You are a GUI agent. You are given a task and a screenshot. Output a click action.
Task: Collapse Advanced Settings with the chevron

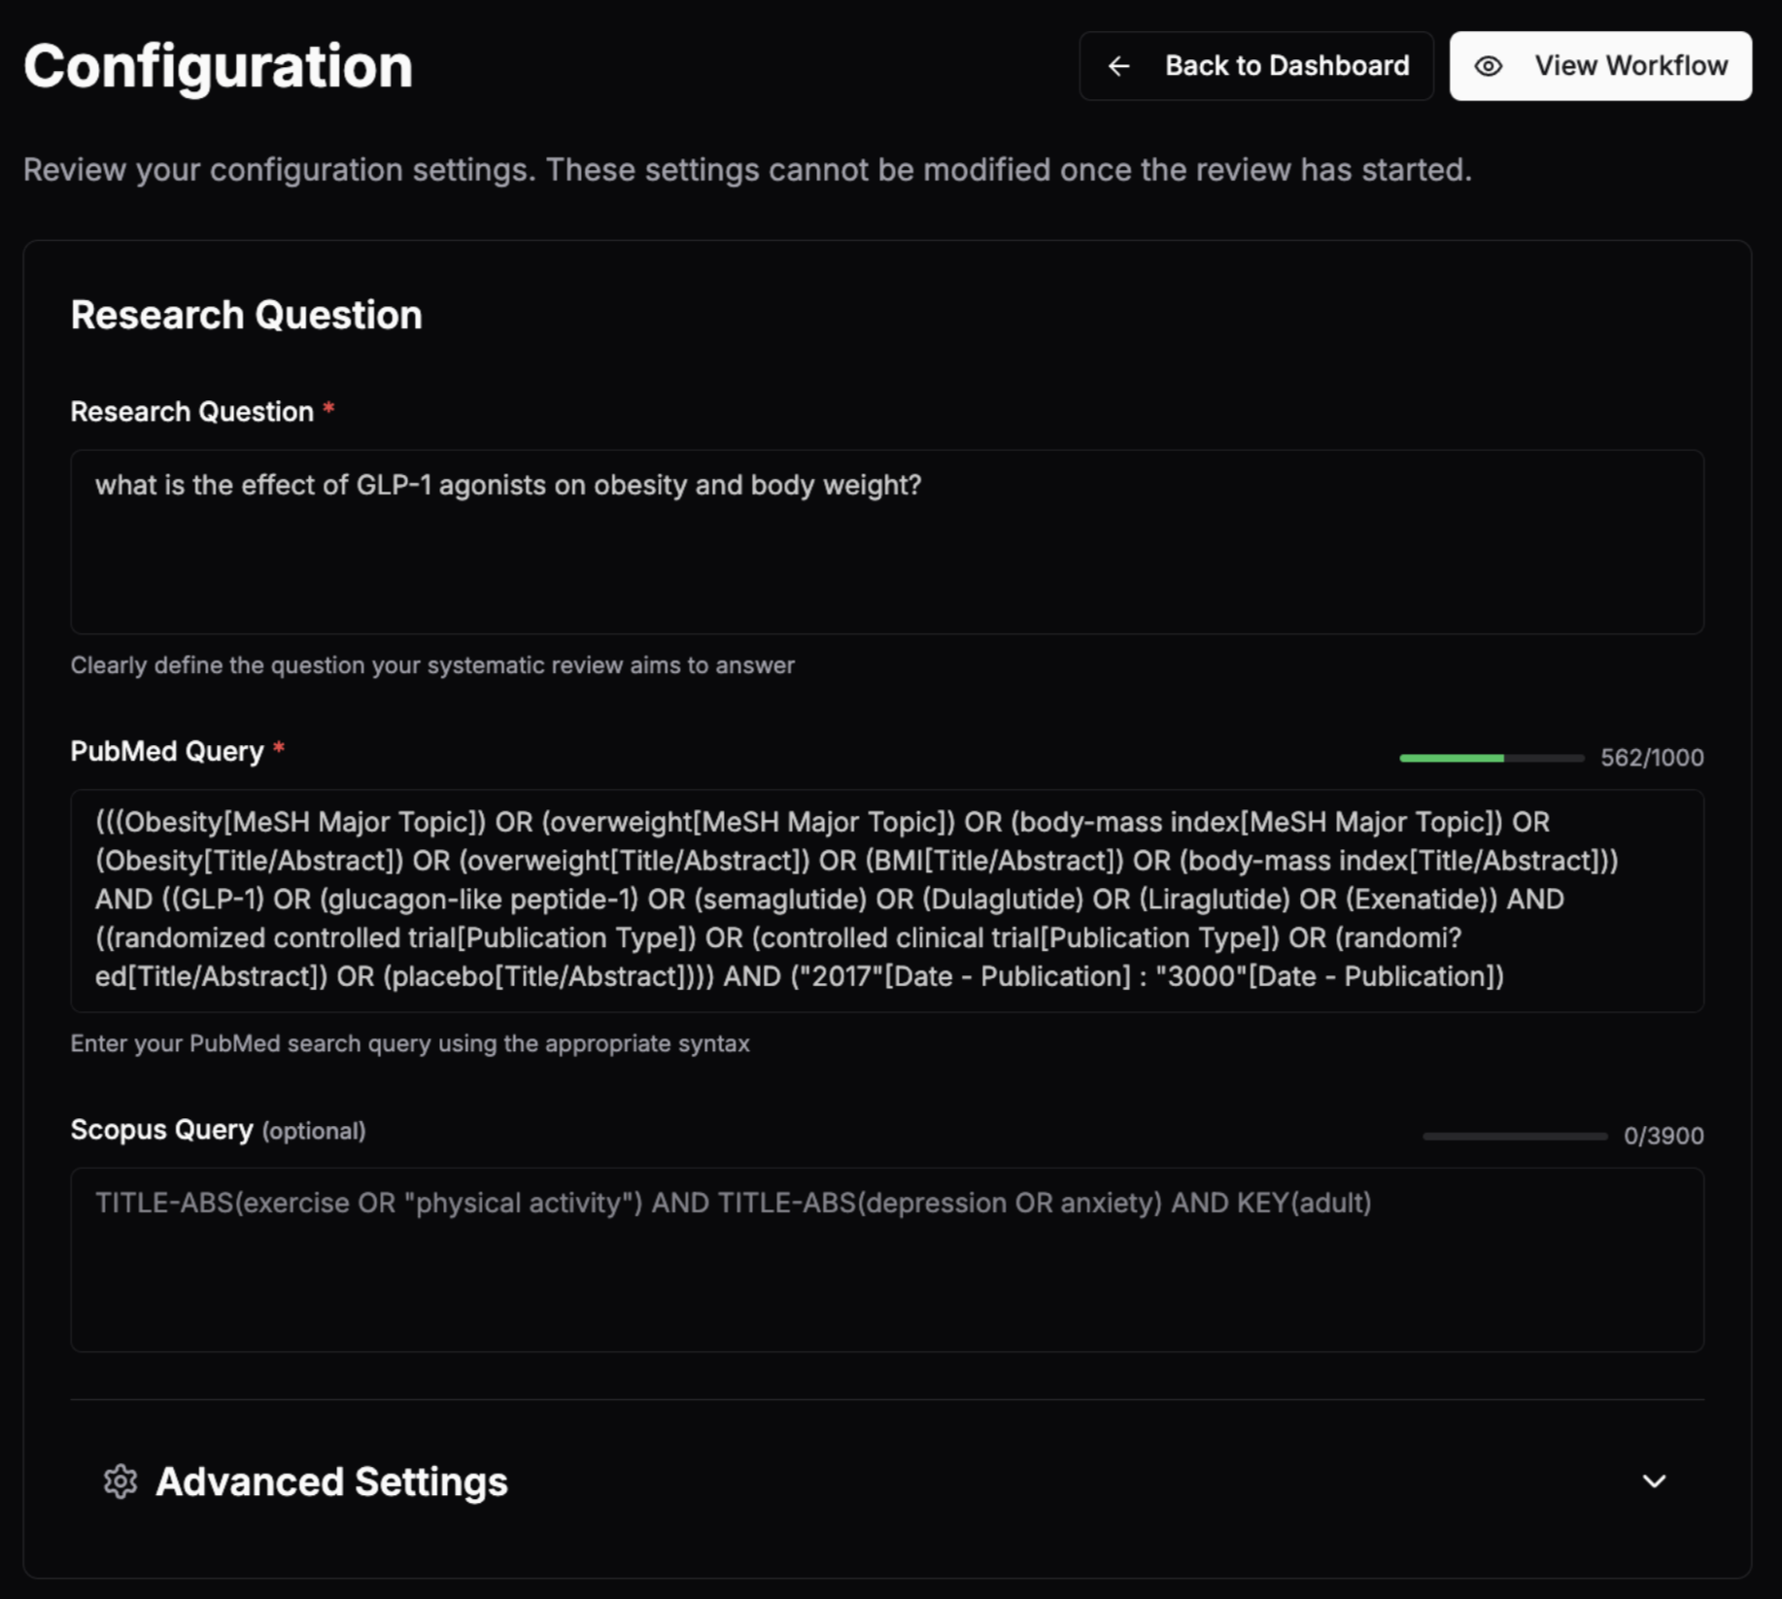coord(1654,1482)
